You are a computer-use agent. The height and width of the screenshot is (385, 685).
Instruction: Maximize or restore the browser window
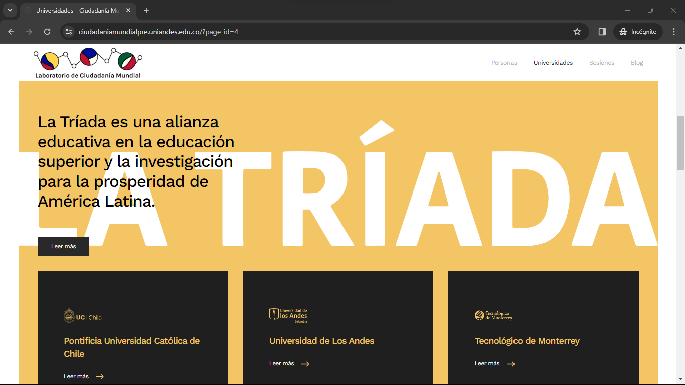tap(650, 10)
